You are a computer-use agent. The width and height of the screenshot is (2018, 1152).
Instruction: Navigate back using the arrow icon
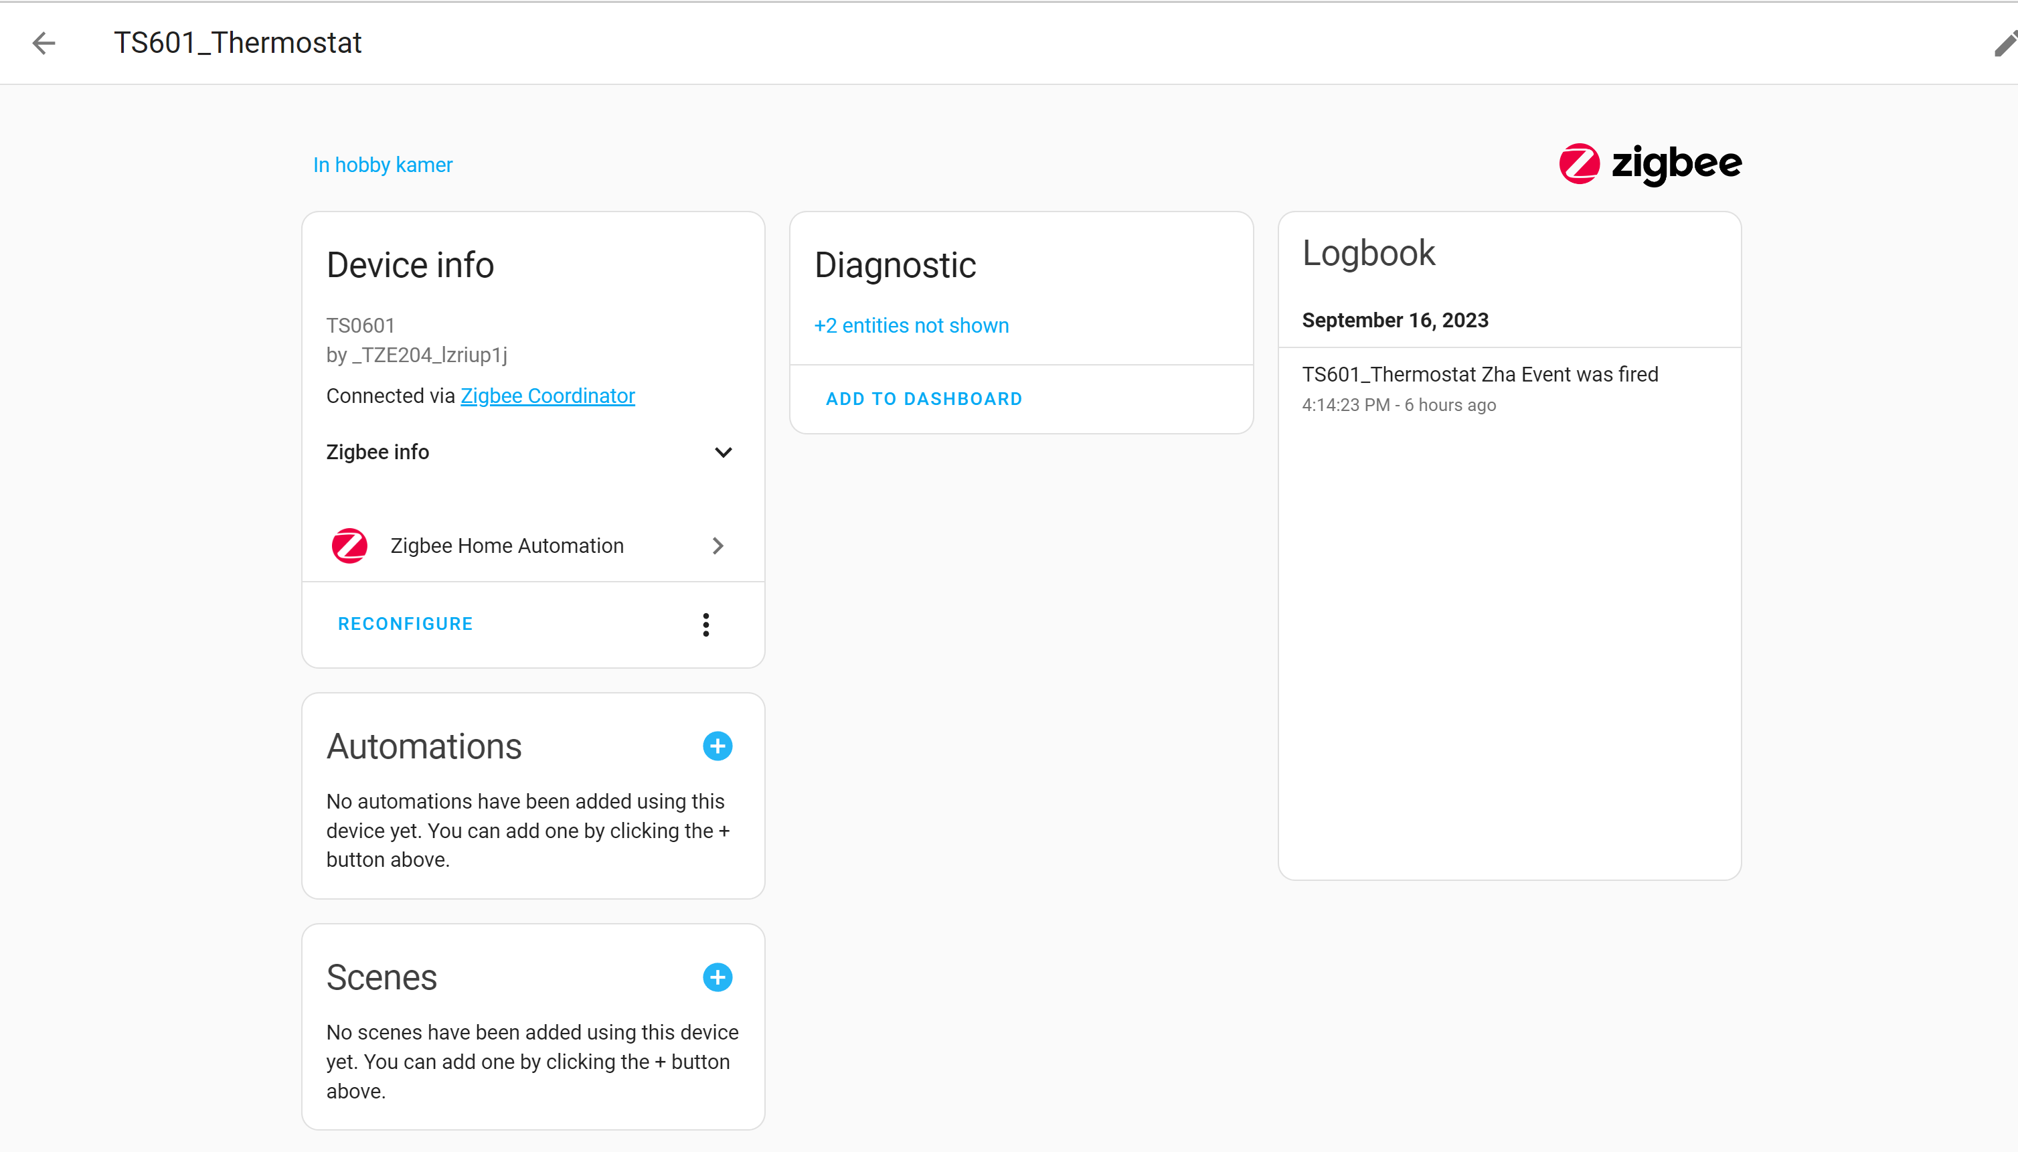point(44,43)
